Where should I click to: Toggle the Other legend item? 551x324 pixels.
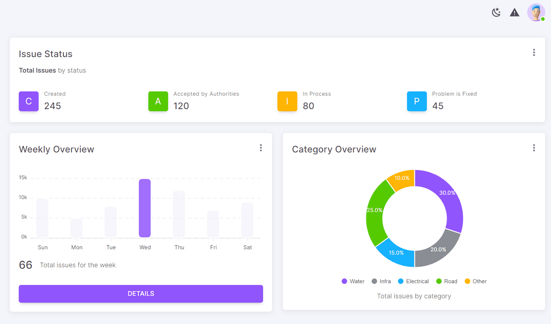(x=476, y=281)
